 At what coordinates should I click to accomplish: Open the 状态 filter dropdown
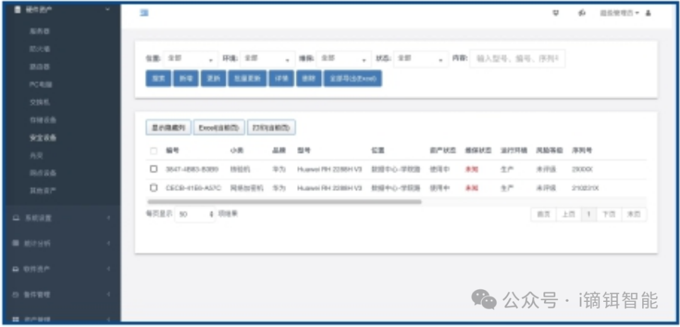coord(420,58)
